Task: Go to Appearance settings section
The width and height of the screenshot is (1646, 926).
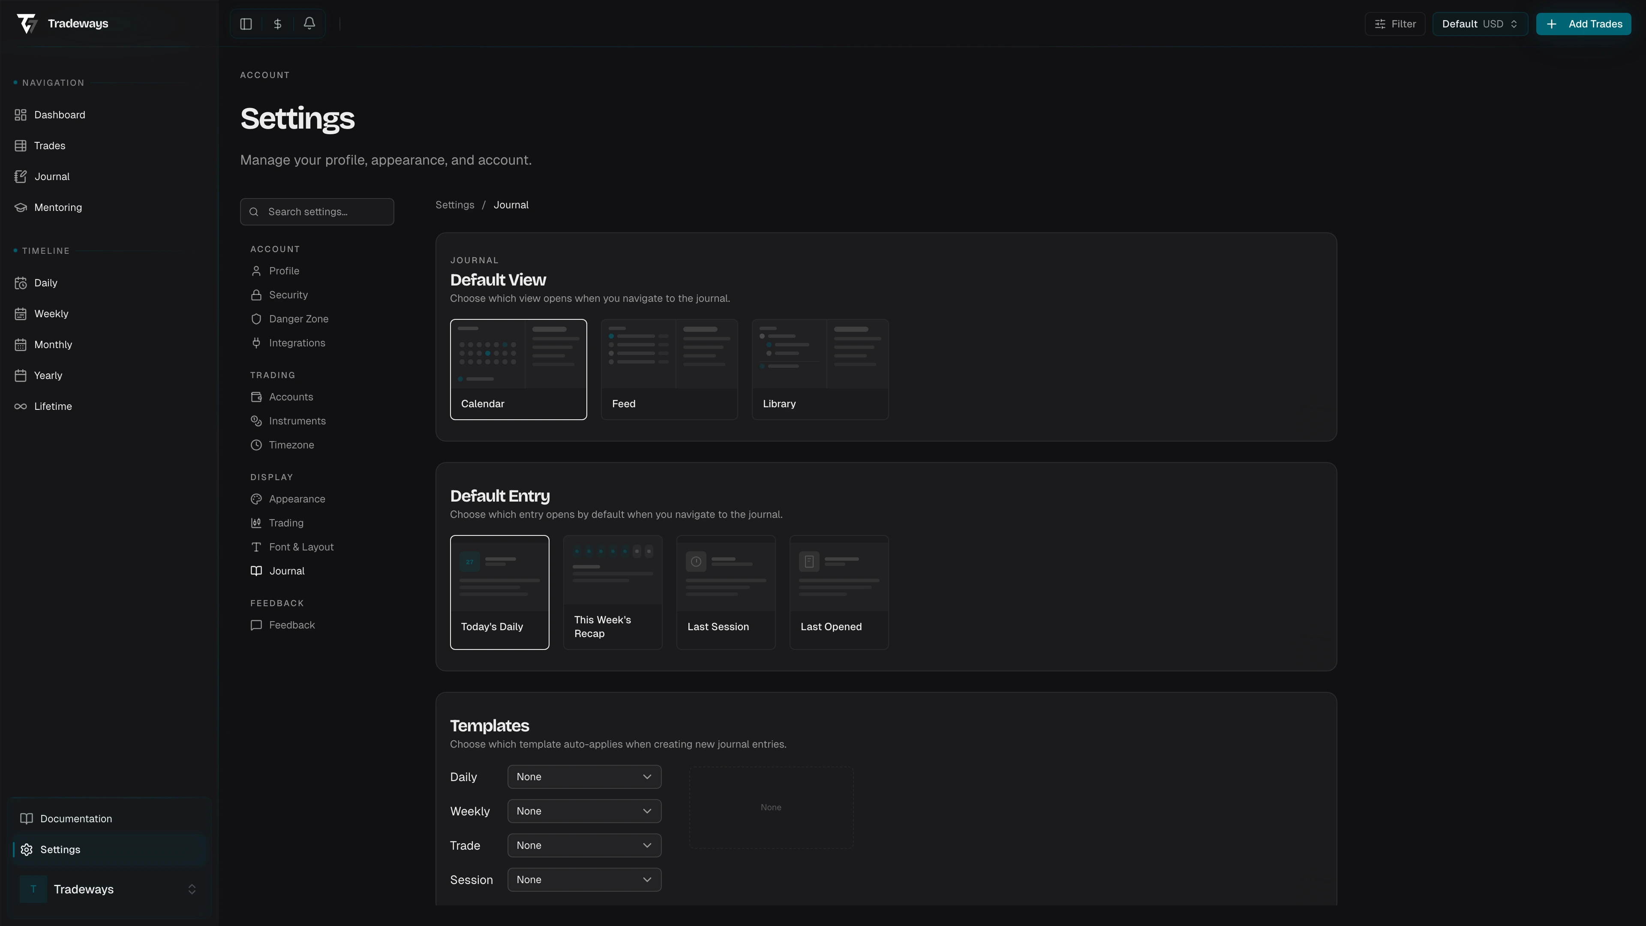Action: click(297, 499)
